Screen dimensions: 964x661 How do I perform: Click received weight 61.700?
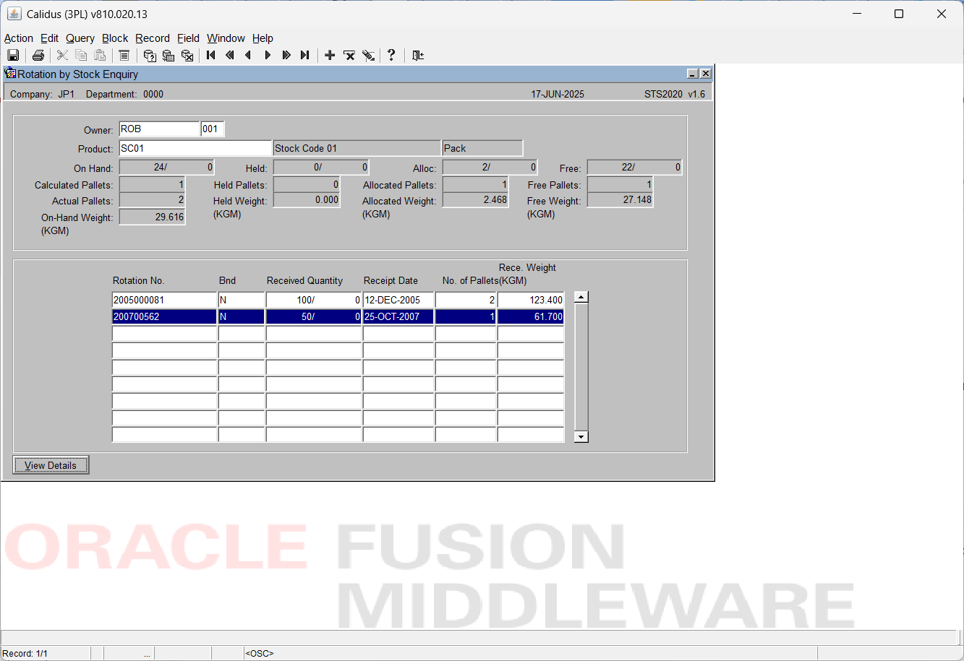click(530, 316)
